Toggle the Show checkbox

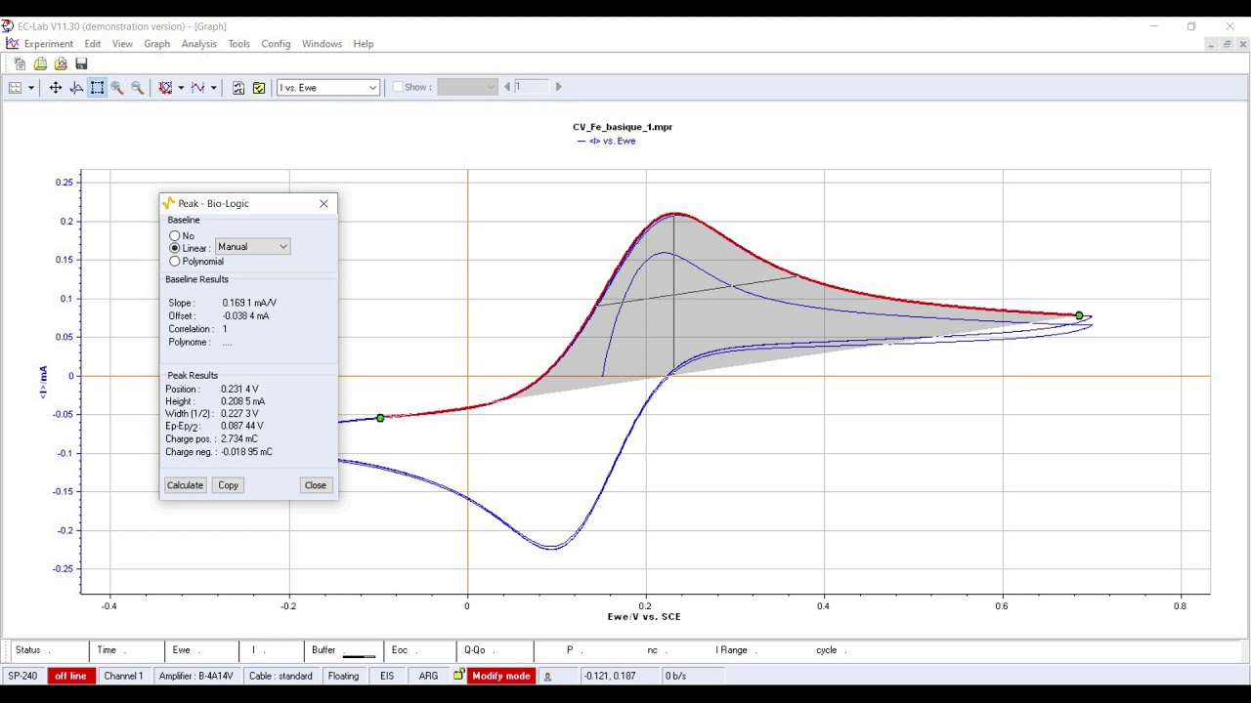398,87
